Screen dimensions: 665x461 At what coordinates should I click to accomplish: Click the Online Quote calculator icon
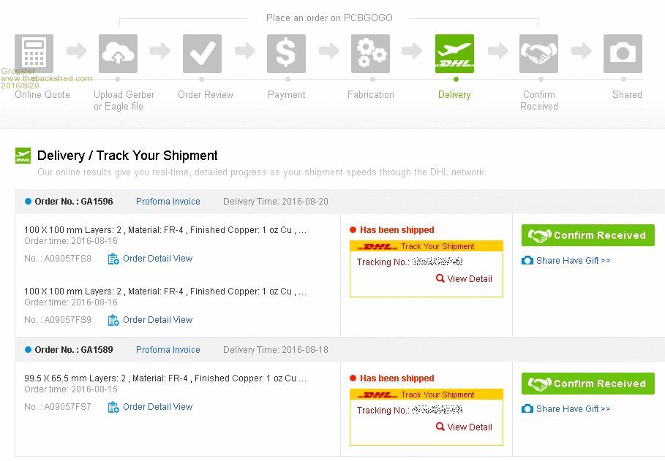tap(34, 53)
